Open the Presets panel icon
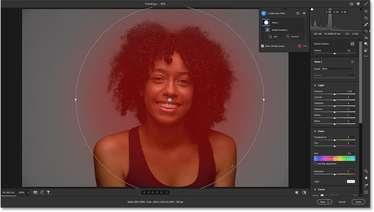Screen dimensions: 374x212 366,50
